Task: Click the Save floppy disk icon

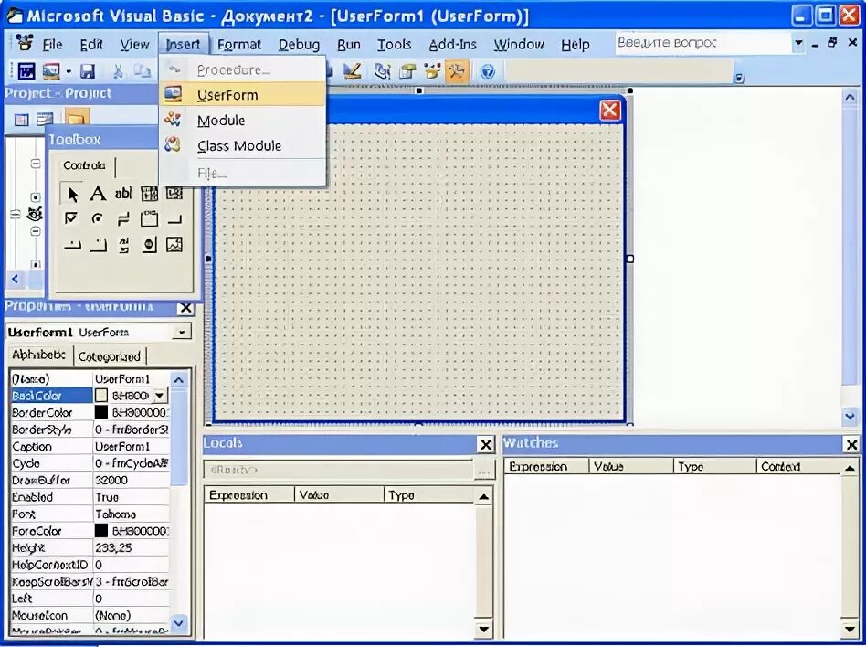Action: pyautogui.click(x=88, y=71)
